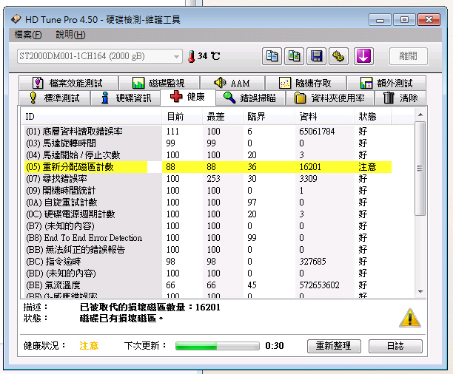Click the yellow warning triangle icon
Image resolution: width=453 pixels, height=374 pixels.
pos(410,318)
